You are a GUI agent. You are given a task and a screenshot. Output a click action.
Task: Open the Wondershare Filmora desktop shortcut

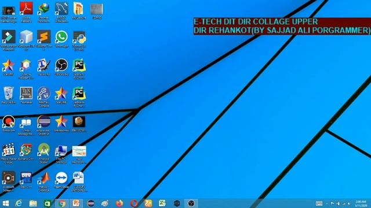[x=9, y=37]
